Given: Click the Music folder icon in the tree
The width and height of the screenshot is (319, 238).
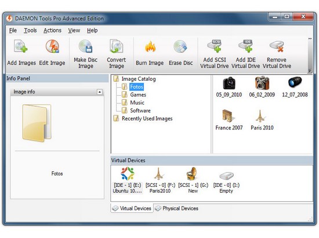Looking at the screenshot, I should (125, 102).
